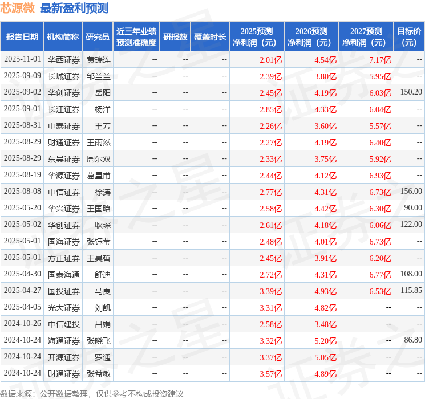Screen dimensions: 425x399
Task: Click analyst name 张益敏 in last row
Action: pyautogui.click(x=99, y=374)
